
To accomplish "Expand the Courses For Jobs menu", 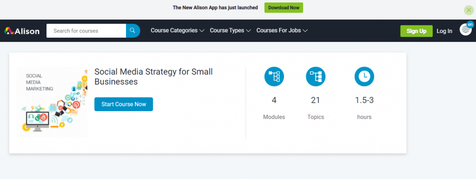I will pos(282,31).
